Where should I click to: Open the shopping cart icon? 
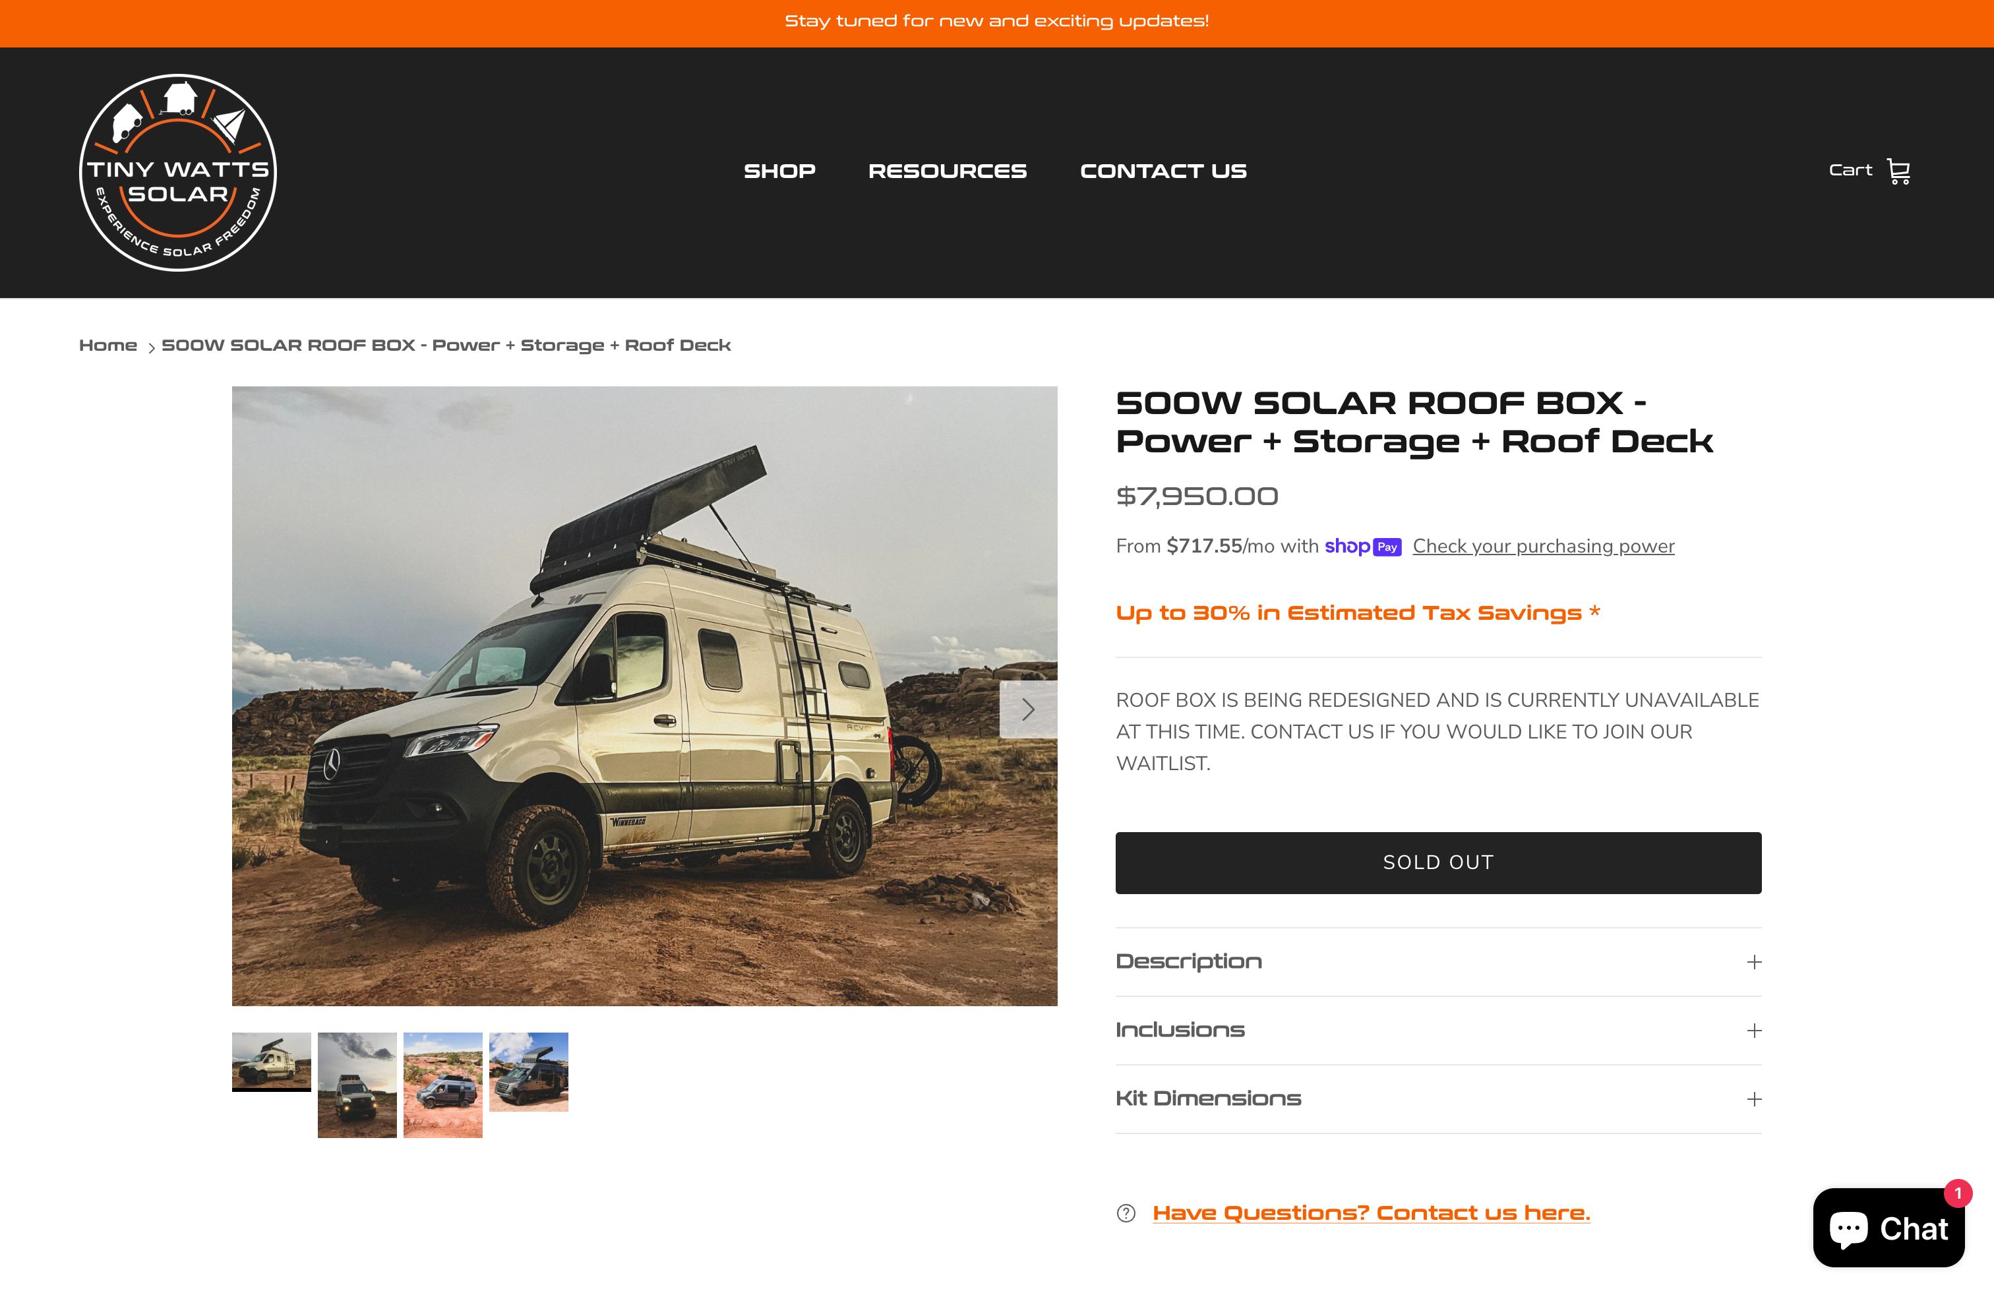[x=1898, y=171]
